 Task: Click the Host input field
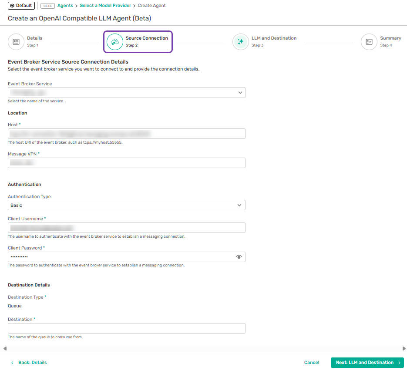126,134
